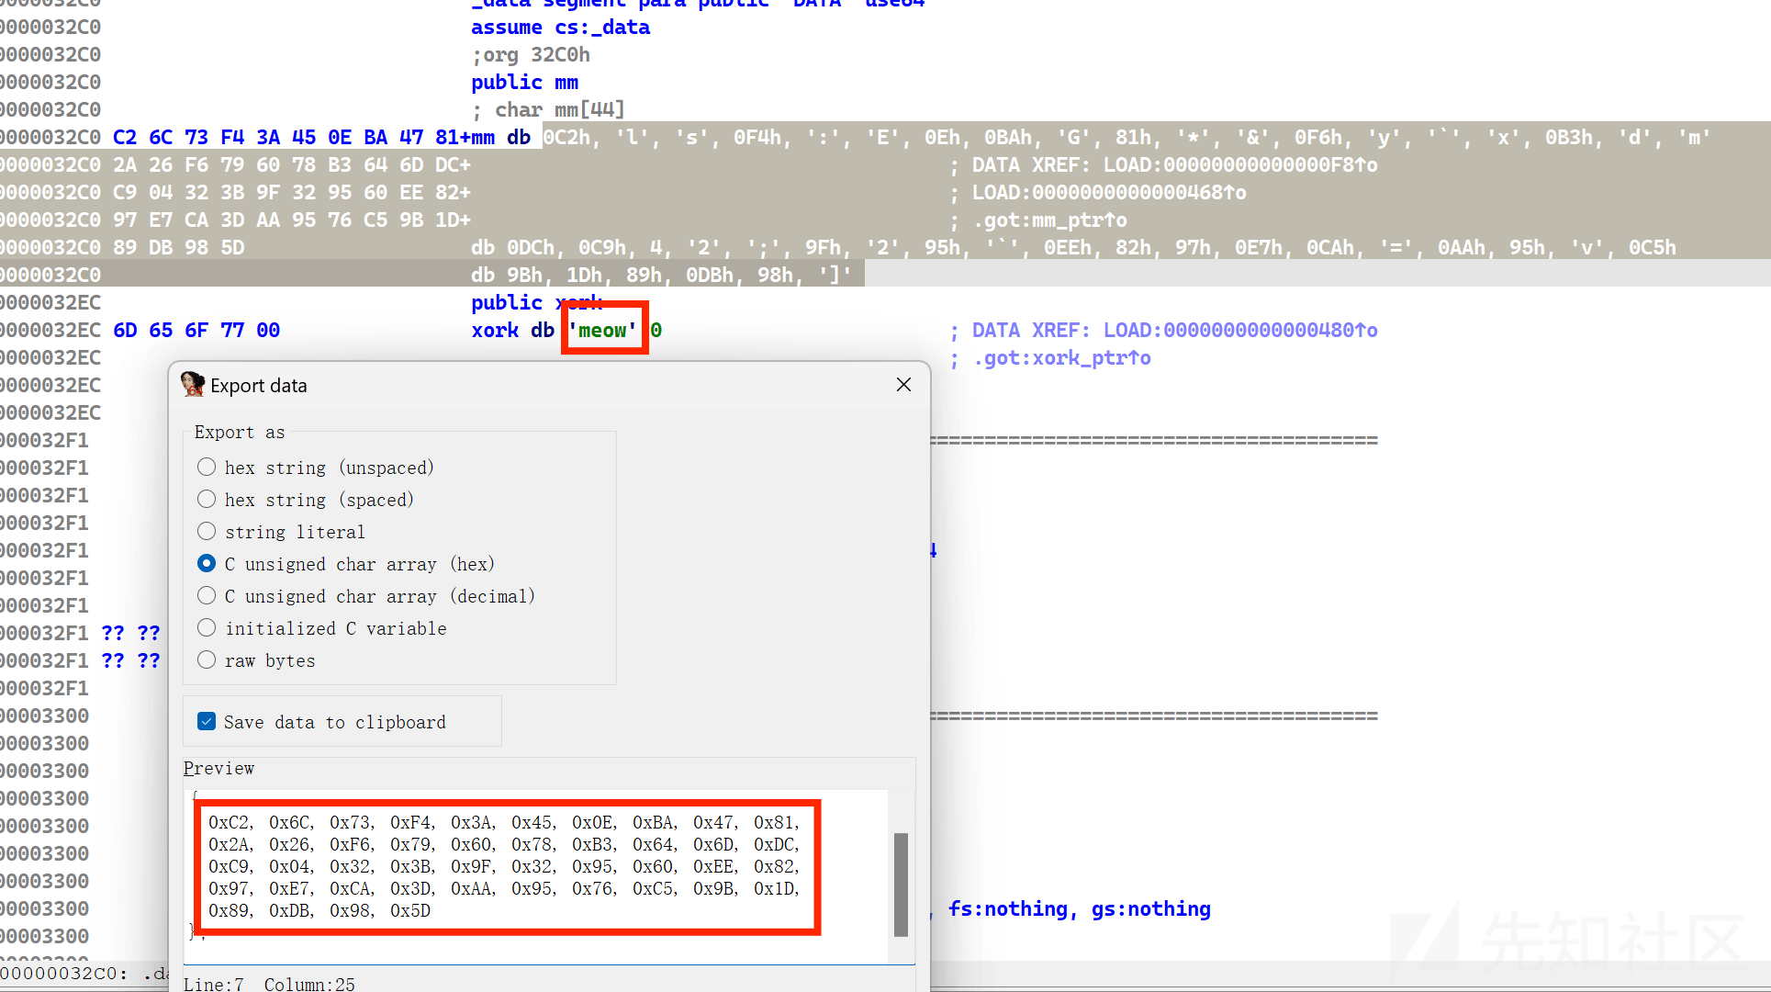Click the 'assume cs:_data' line
This screenshot has height=992, width=1771.
click(560, 27)
